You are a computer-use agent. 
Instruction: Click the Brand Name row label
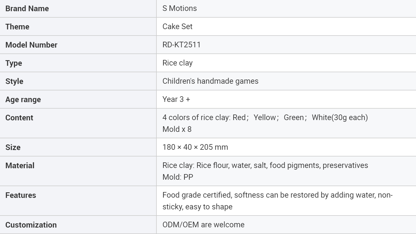pos(27,9)
